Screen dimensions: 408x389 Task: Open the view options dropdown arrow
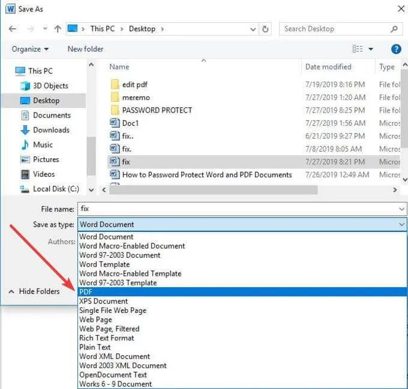click(371, 49)
